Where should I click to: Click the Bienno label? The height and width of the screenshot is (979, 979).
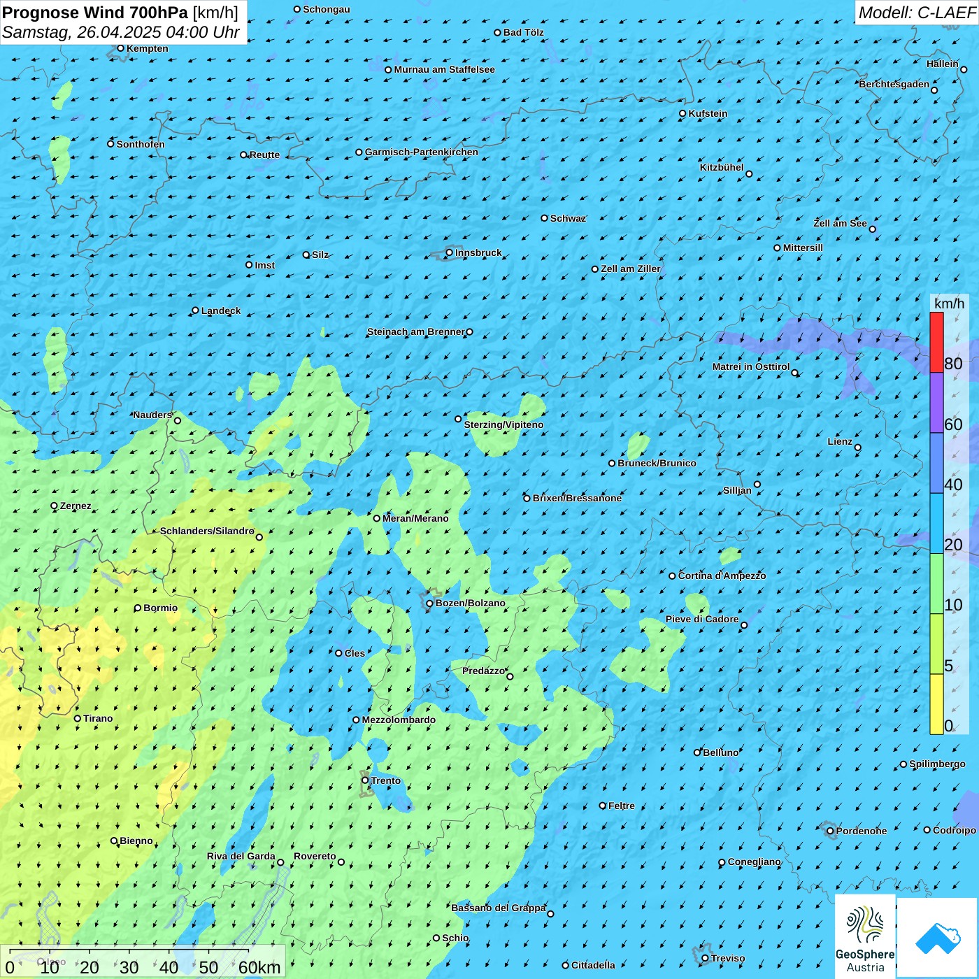[136, 841]
